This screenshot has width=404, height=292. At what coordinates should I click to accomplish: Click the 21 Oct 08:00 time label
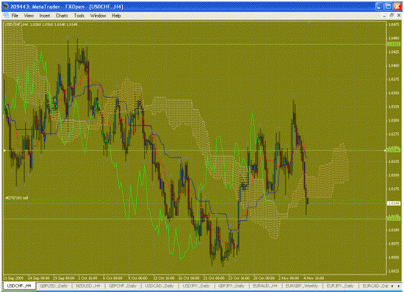click(x=214, y=278)
